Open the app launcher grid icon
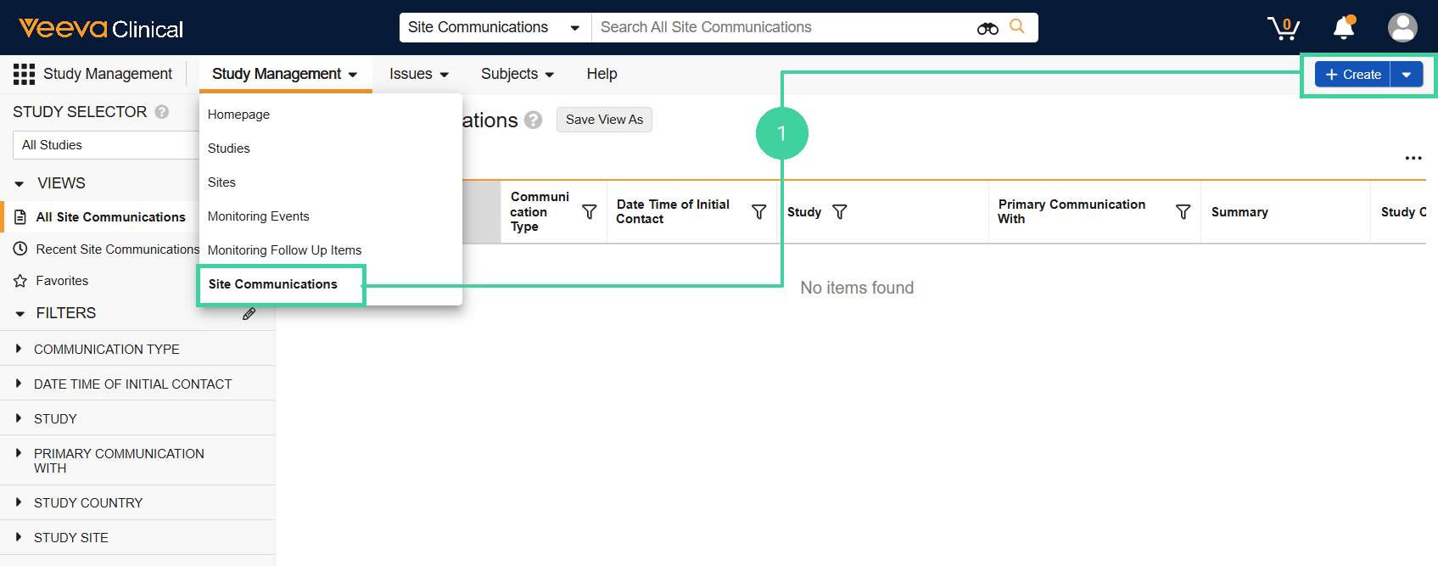 [x=24, y=74]
